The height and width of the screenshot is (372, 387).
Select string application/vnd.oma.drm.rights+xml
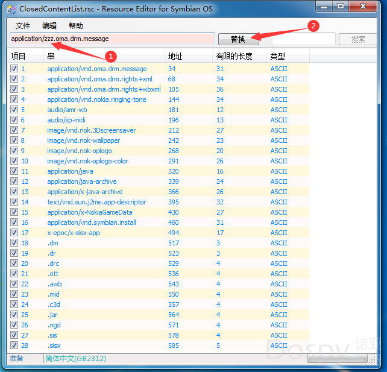pyautogui.click(x=99, y=79)
